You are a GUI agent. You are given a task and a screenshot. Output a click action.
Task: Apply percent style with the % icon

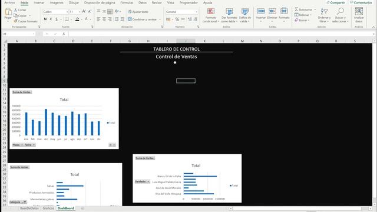(x=177, y=19)
